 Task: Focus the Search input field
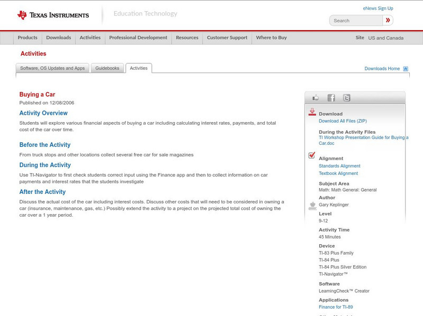coord(356,21)
